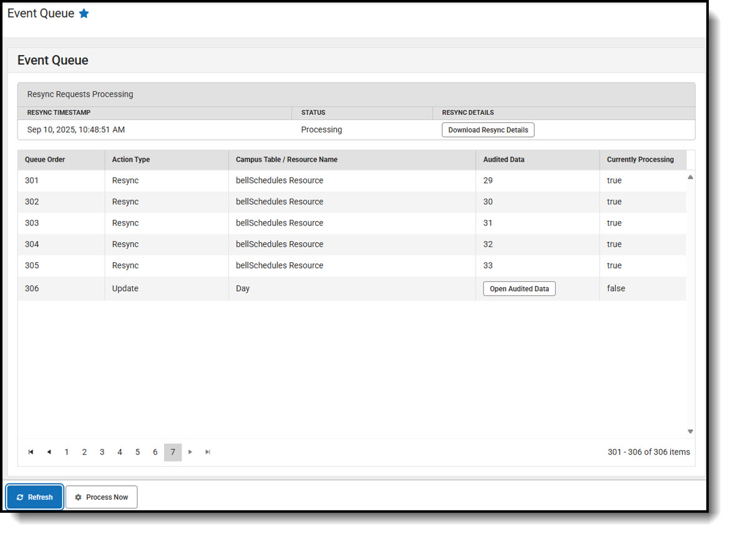This screenshot has width=730, height=534.
Task: Click RESYNC DETAILS column label
Action: pos(468,113)
